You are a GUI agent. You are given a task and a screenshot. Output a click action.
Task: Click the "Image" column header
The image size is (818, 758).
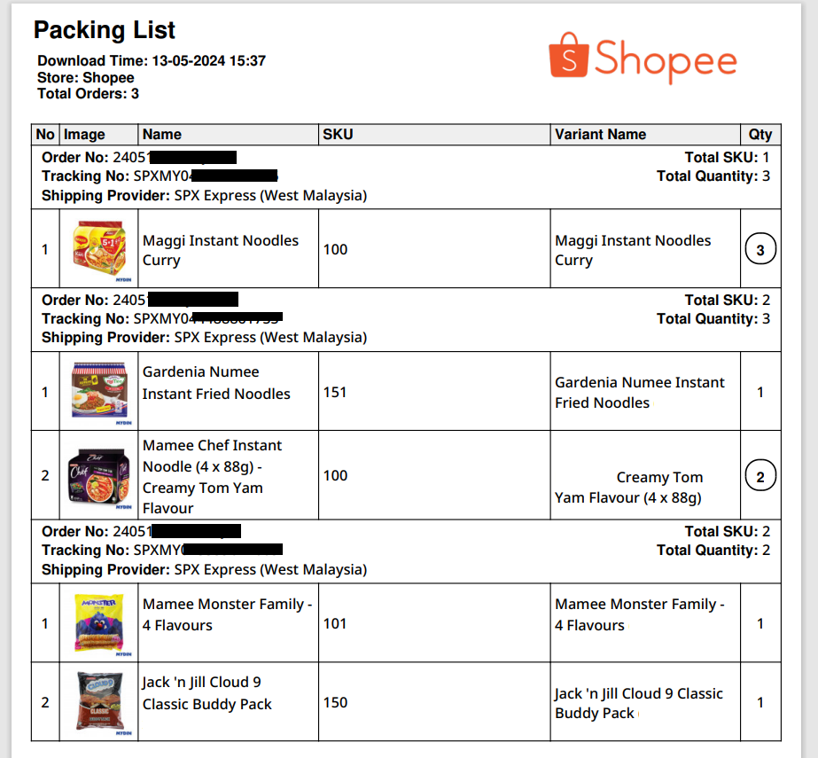[84, 135]
